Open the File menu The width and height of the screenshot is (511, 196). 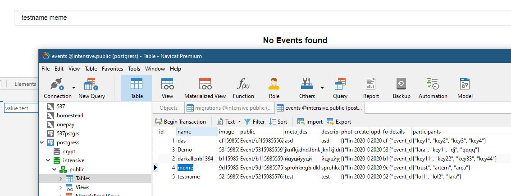pyautogui.click(x=46, y=69)
